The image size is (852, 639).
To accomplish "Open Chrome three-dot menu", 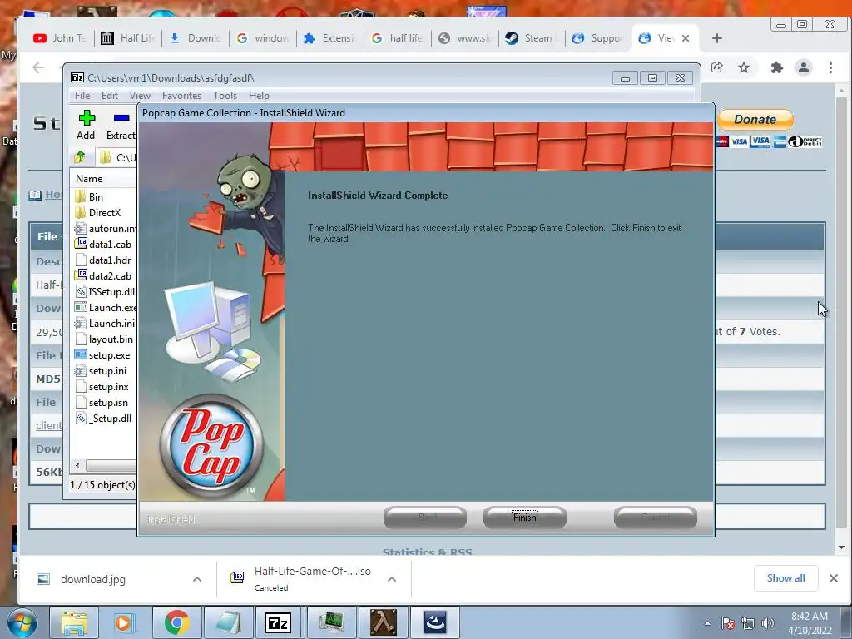I will click(830, 67).
